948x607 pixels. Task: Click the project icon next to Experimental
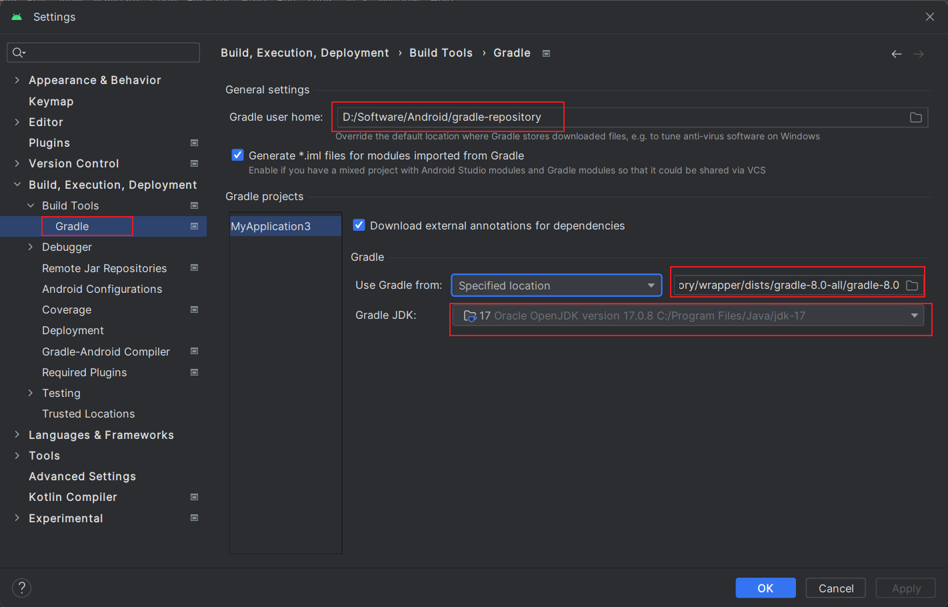[x=195, y=518]
